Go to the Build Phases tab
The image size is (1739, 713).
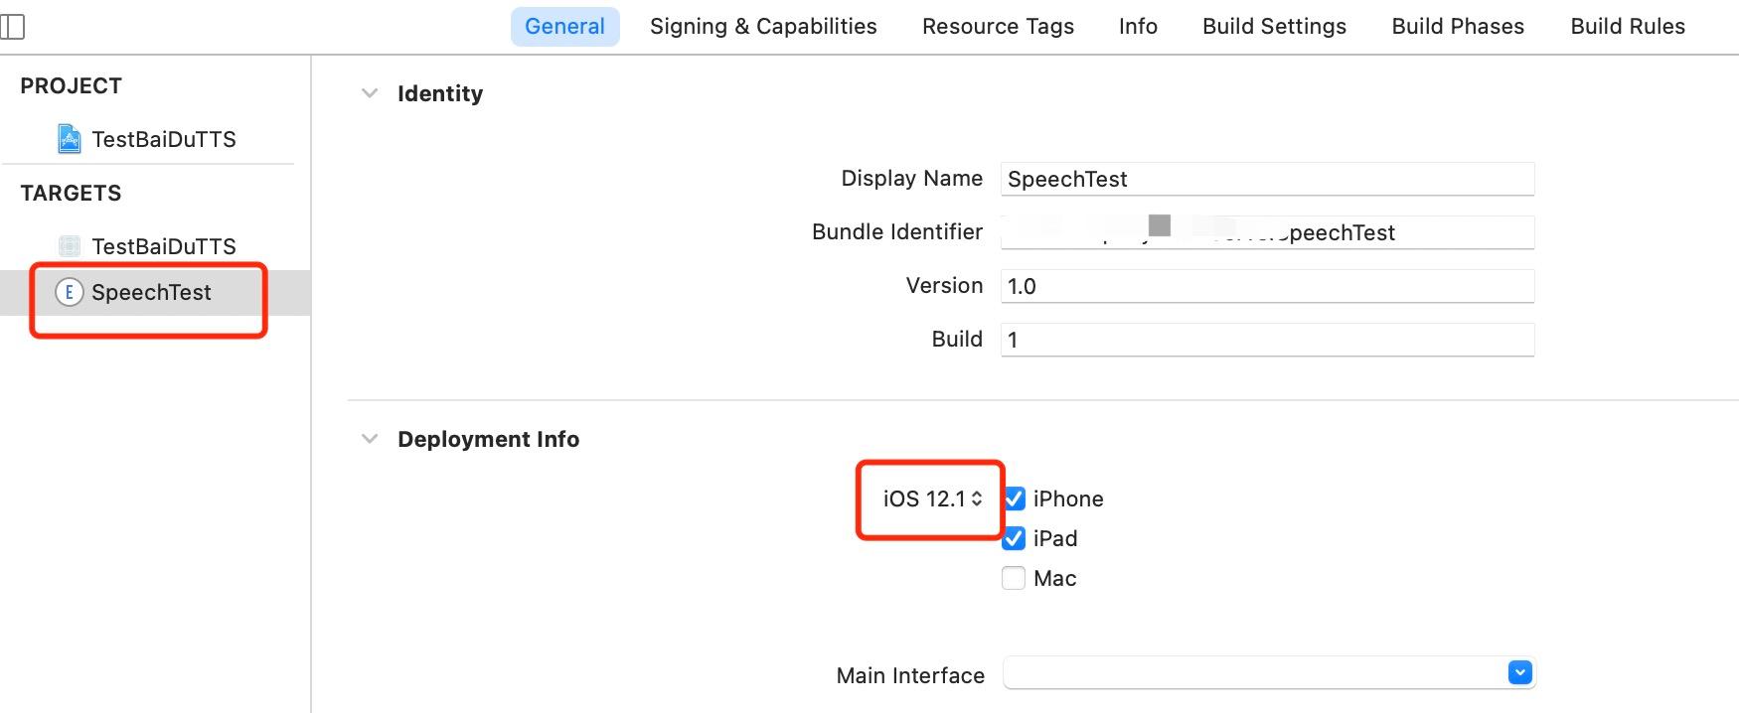pos(1458,27)
